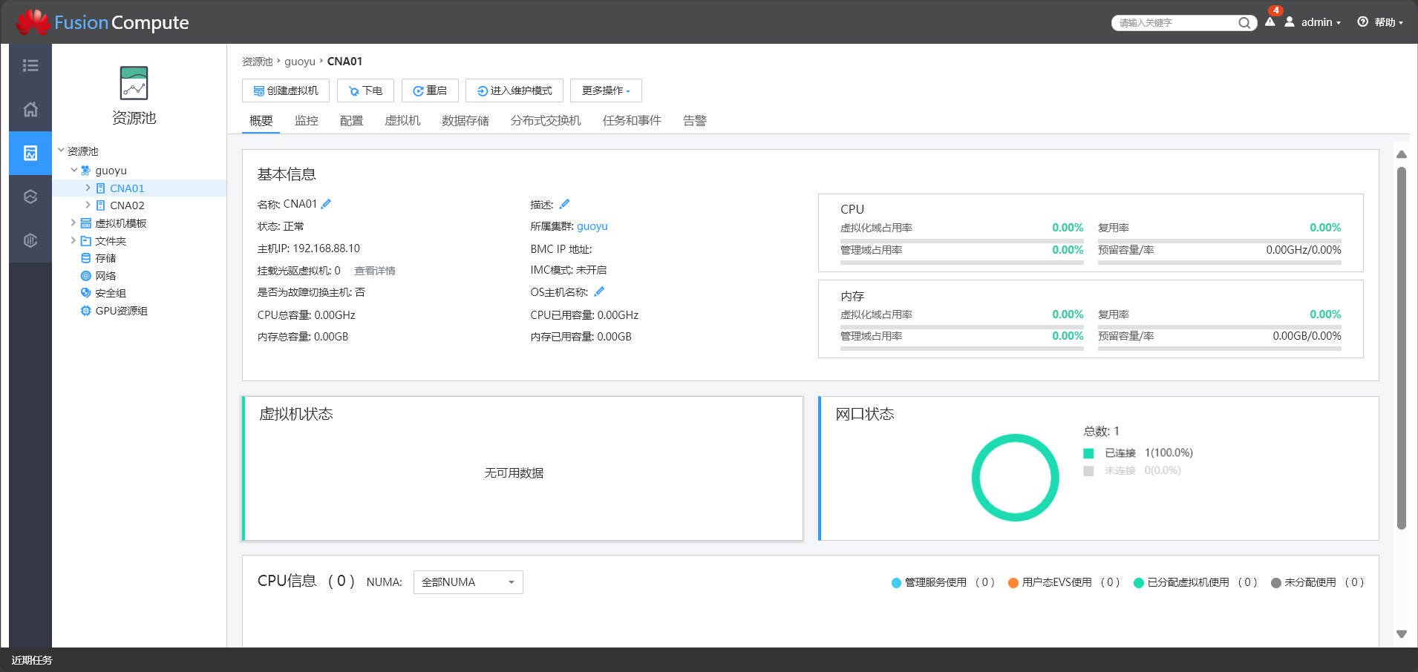The height and width of the screenshot is (672, 1418).
Task: Click the search magnifier icon
Action: (1244, 23)
